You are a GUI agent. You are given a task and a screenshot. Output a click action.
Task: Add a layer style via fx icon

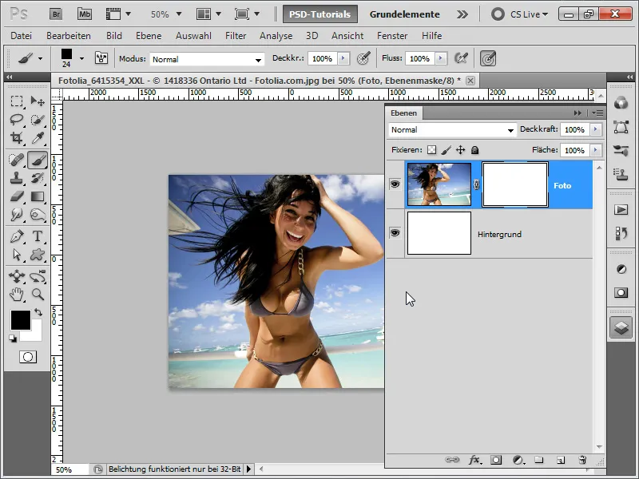474,460
